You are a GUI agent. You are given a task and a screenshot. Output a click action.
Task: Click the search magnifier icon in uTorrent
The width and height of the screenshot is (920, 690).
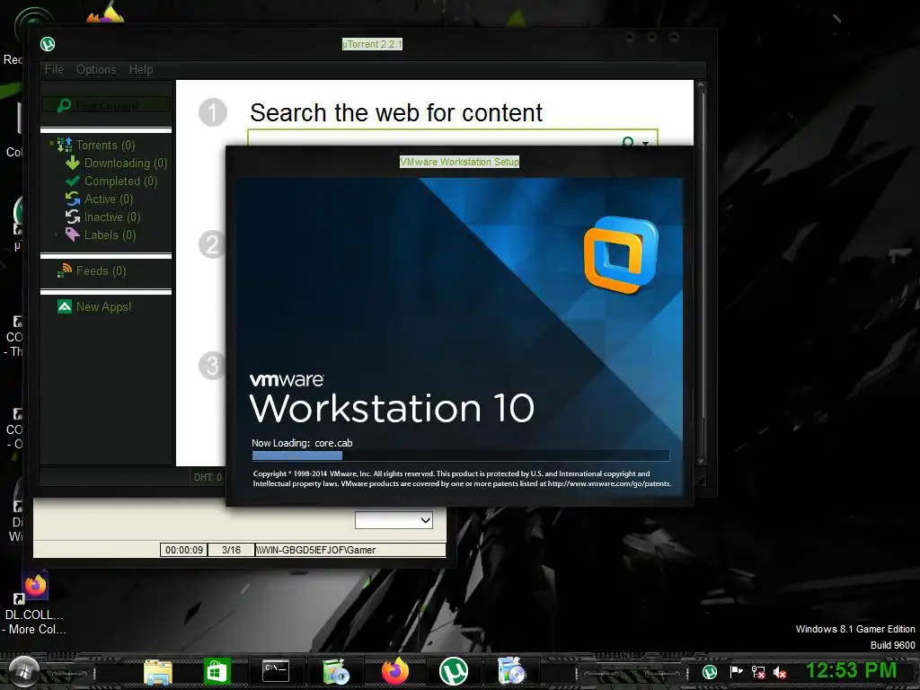coord(628,141)
